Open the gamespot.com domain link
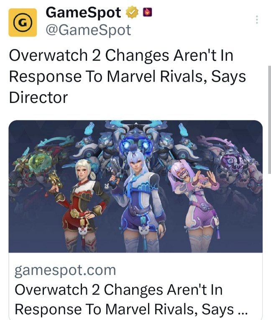 [x=65, y=270]
